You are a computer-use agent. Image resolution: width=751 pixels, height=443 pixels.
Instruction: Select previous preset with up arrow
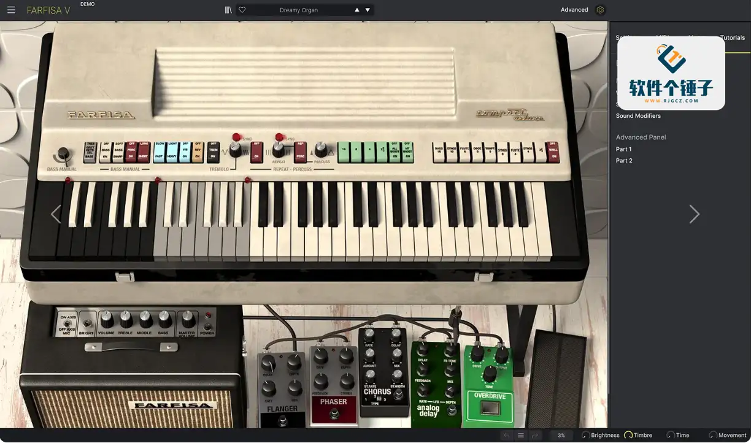[357, 10]
